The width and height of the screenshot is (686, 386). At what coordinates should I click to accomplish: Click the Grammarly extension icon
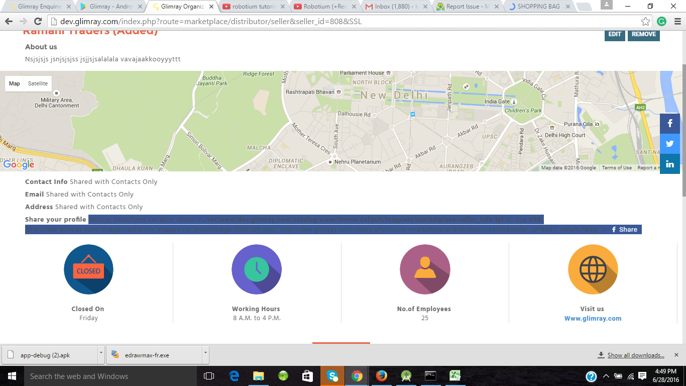661,21
